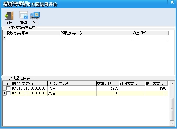This screenshot has width=177, height=129.
Task: Click the 剩余数量(升) column header
Action: pos(156,83)
